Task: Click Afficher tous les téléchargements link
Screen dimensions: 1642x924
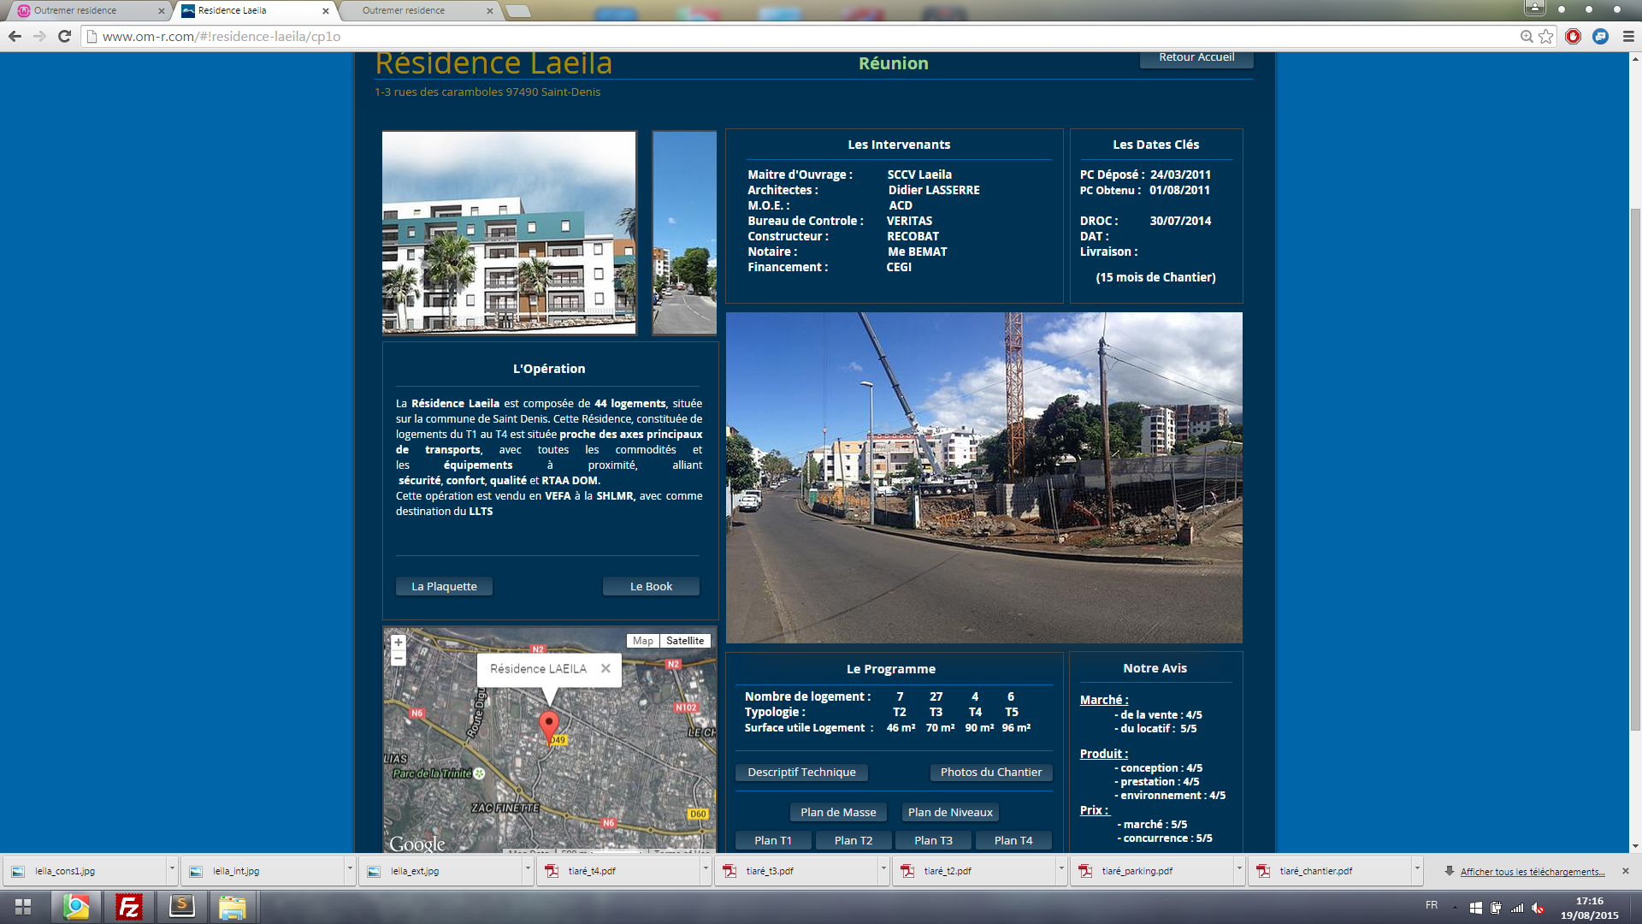Action: pyautogui.click(x=1532, y=872)
